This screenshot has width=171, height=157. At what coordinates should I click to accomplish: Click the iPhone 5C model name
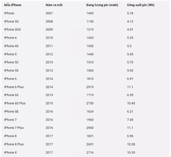11,62
